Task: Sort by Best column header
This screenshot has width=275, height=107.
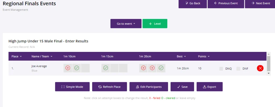Action: coord(181,56)
